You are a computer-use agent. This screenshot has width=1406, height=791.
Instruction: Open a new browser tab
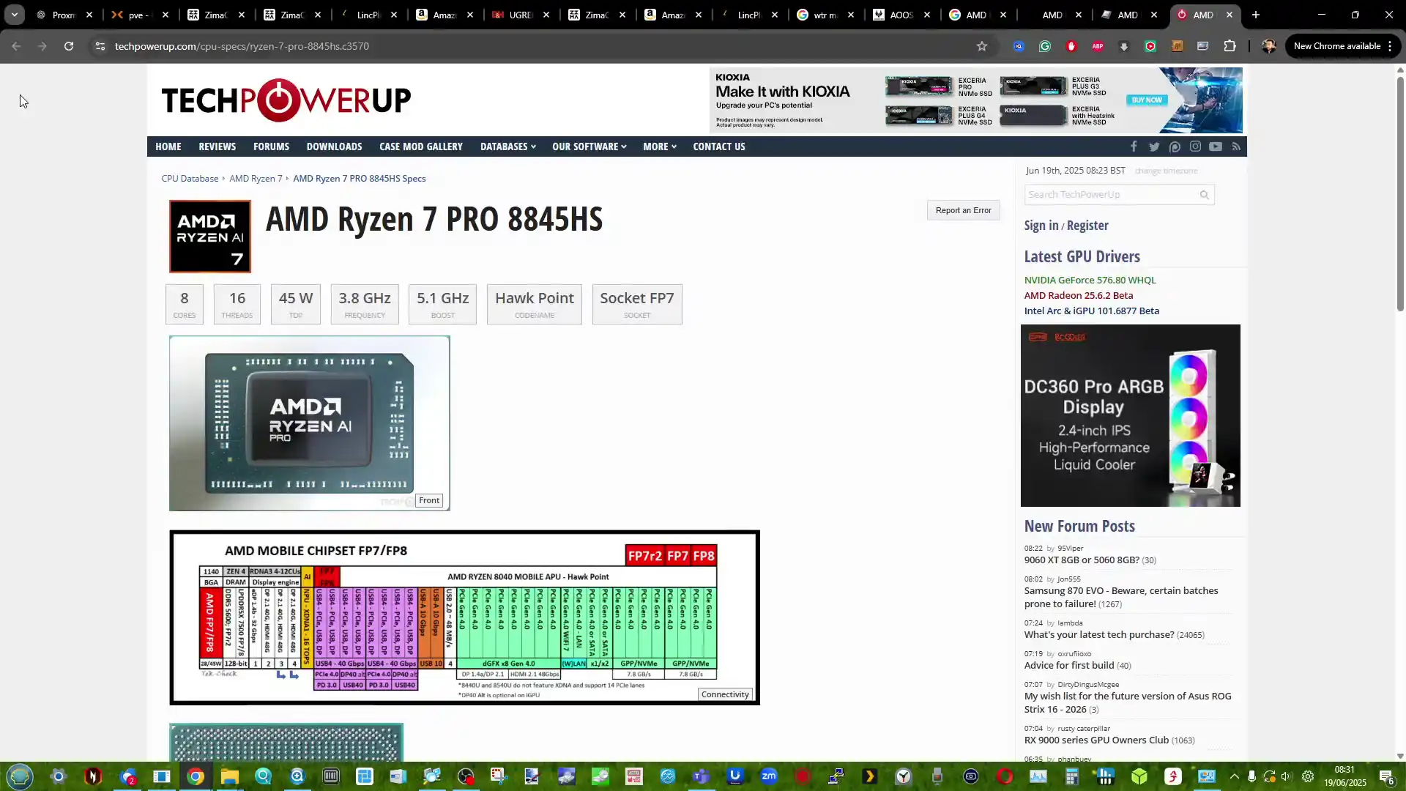coord(1256,15)
